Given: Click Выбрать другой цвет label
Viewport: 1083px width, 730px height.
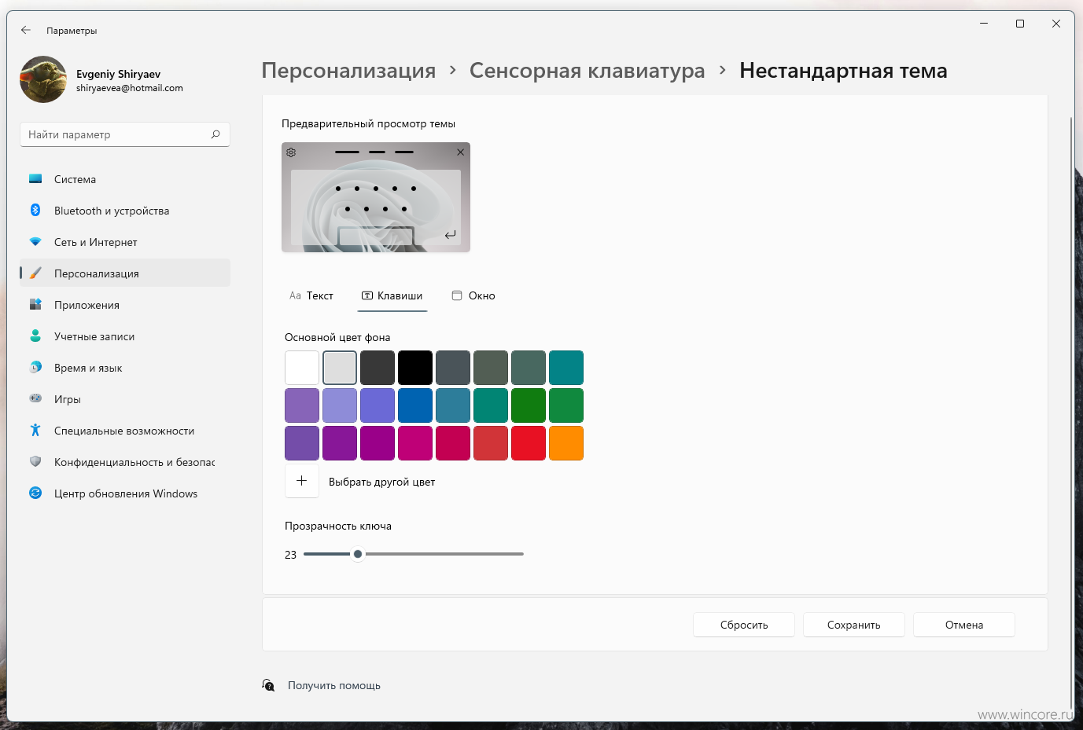Looking at the screenshot, I should tap(381, 482).
